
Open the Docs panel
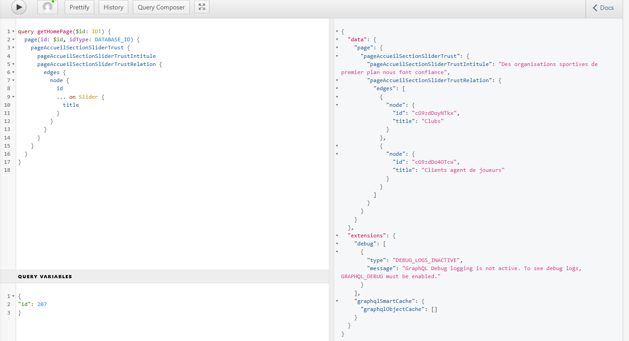(x=603, y=8)
